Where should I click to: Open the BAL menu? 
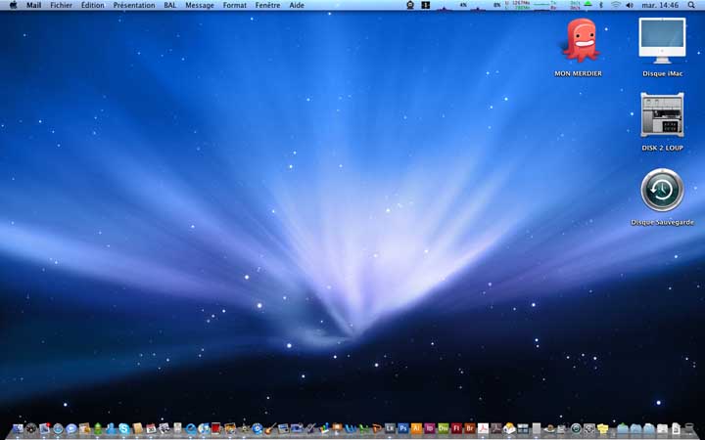coord(170,5)
